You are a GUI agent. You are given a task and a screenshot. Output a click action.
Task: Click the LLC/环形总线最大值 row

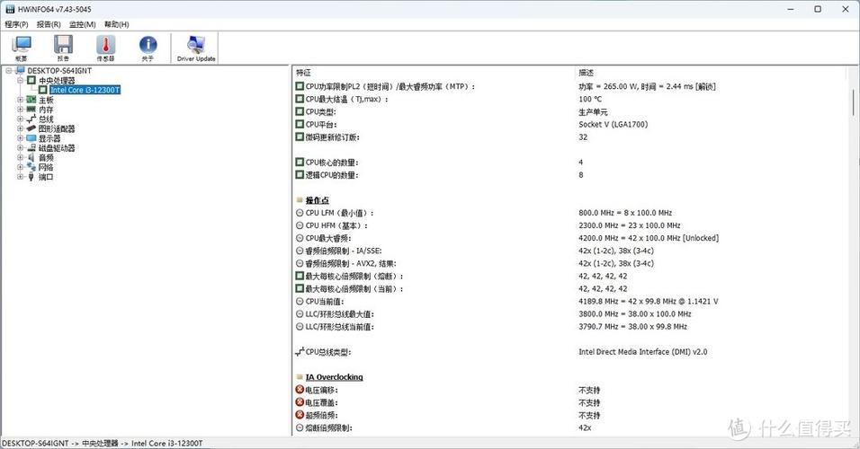[x=571, y=313]
